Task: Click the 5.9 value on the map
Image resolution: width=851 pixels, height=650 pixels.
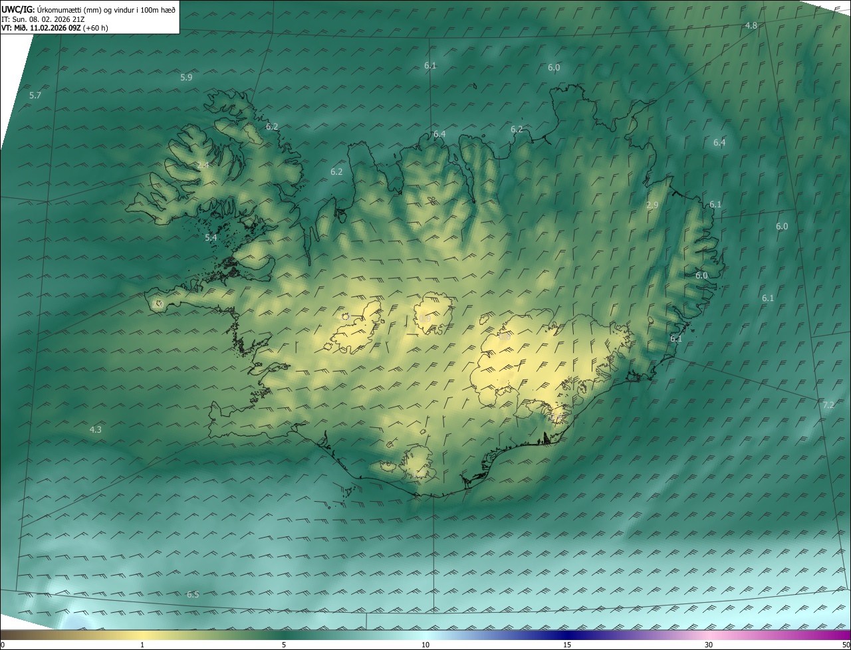Action: point(186,77)
